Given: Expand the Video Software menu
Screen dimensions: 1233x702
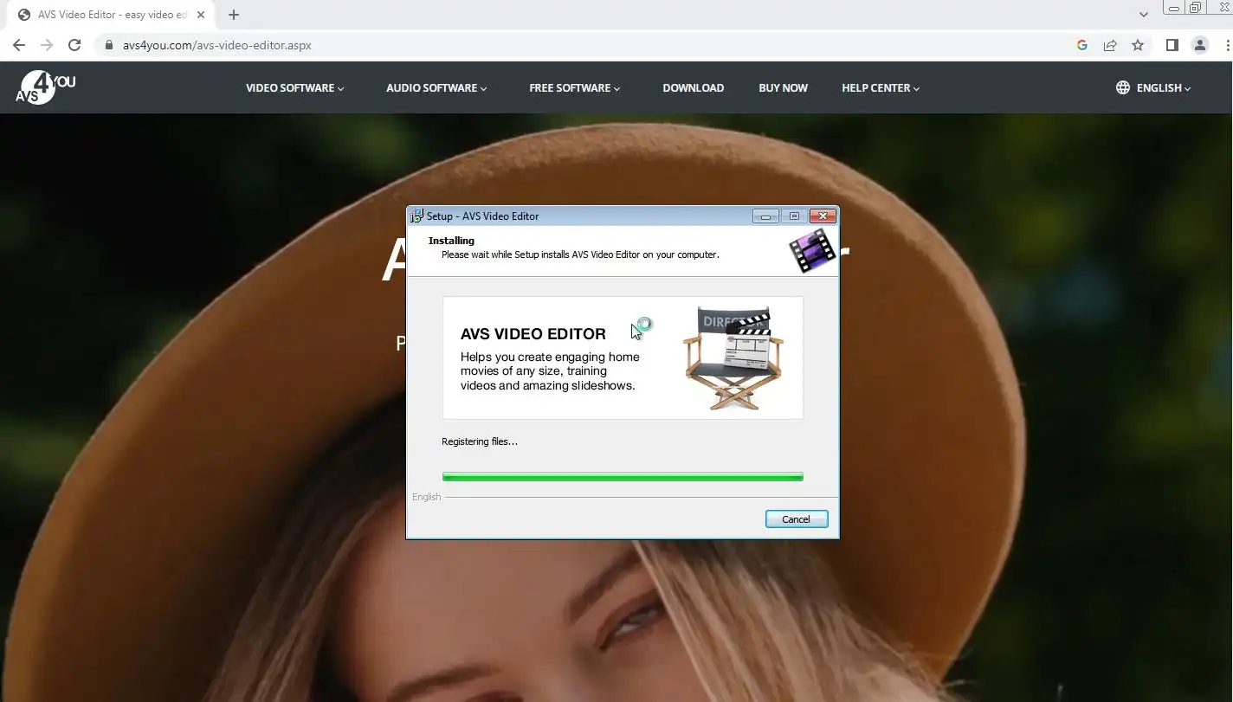Looking at the screenshot, I should click(x=294, y=87).
